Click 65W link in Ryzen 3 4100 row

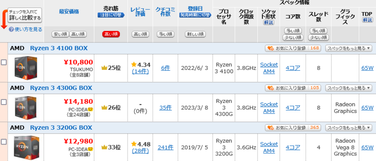(x=367, y=68)
